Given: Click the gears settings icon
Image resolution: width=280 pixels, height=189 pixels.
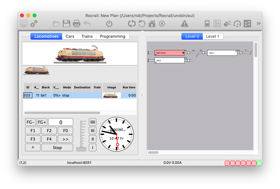Looking at the screenshot, I should pyautogui.click(x=34, y=23).
